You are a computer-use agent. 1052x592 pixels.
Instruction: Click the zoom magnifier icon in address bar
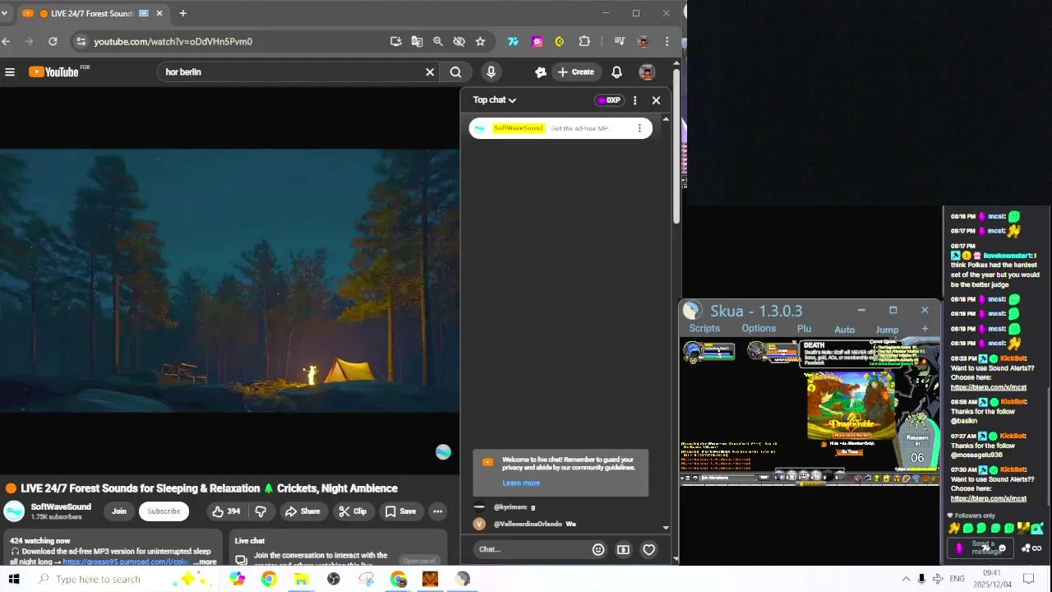point(438,41)
